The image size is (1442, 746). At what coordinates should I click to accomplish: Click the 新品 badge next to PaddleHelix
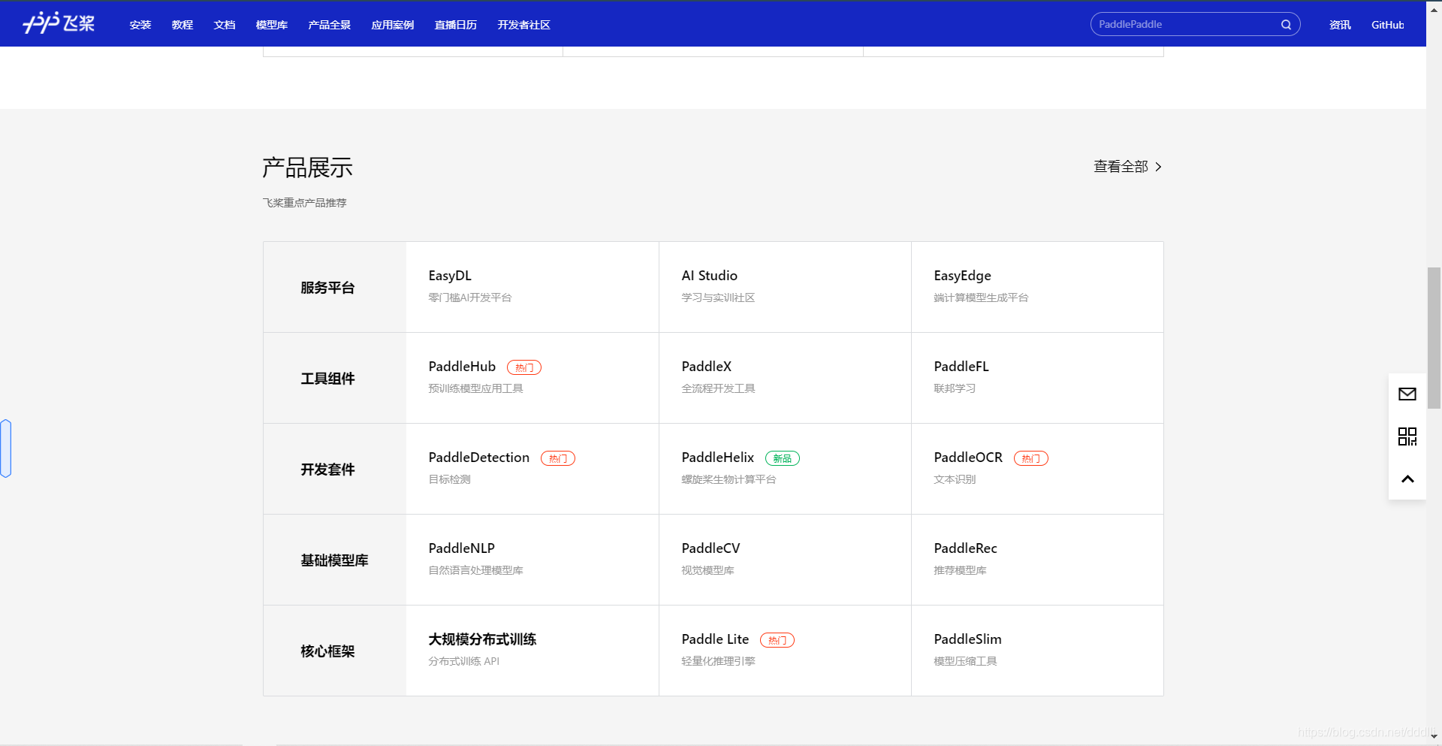(x=783, y=458)
